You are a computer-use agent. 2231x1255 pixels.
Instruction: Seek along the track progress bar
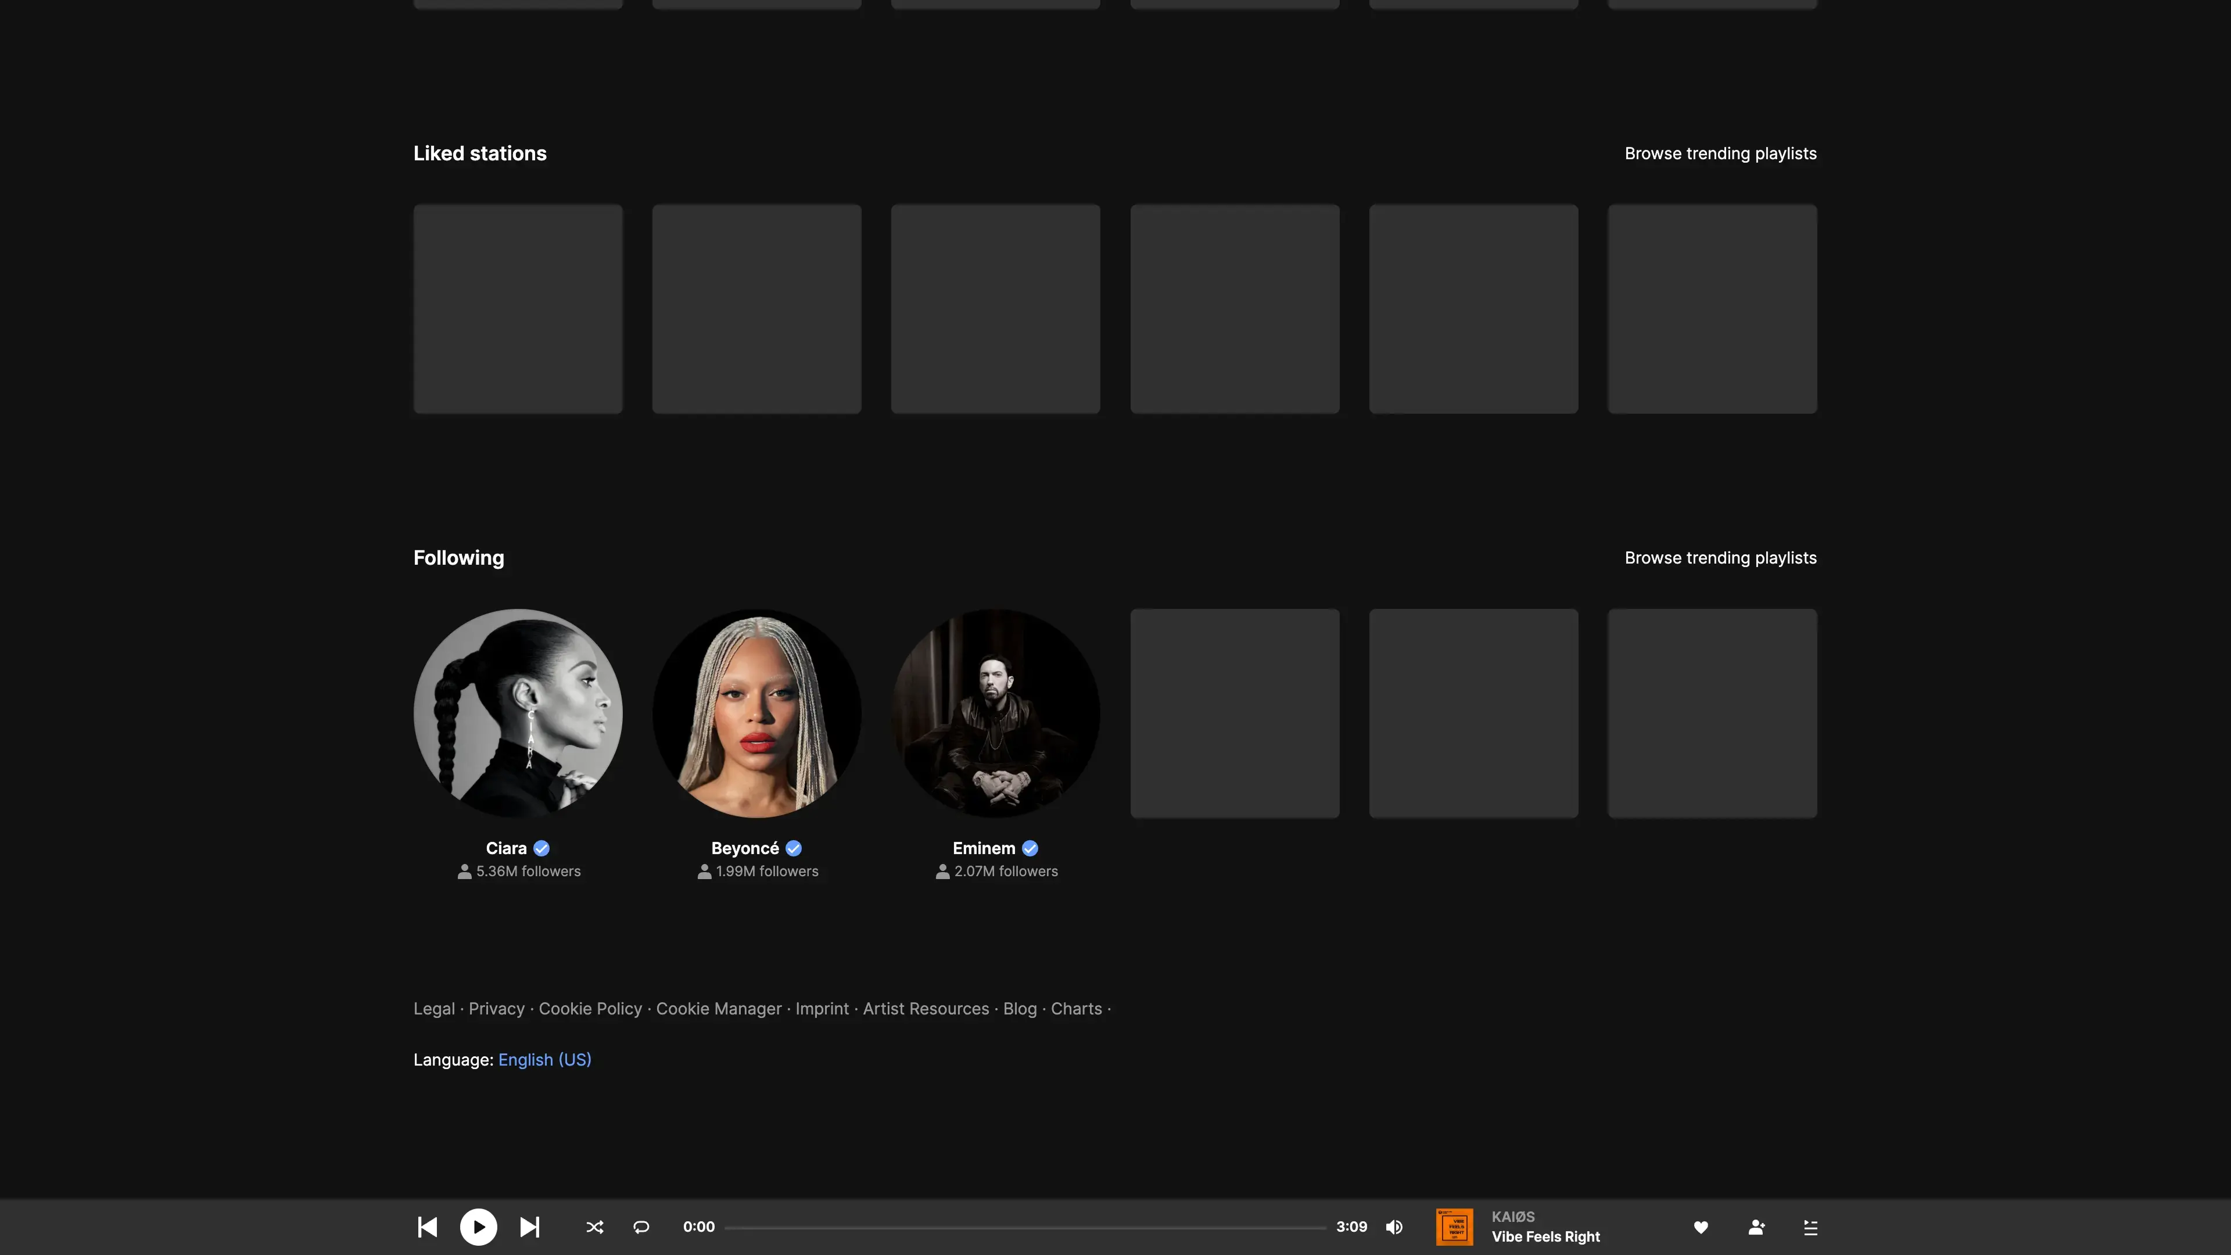coord(1024,1227)
